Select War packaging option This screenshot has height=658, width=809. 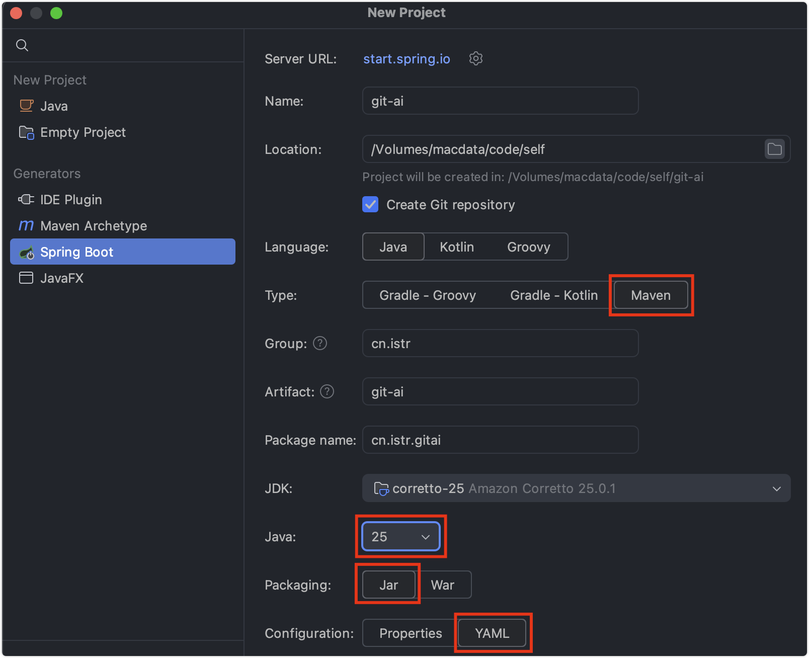click(x=442, y=585)
